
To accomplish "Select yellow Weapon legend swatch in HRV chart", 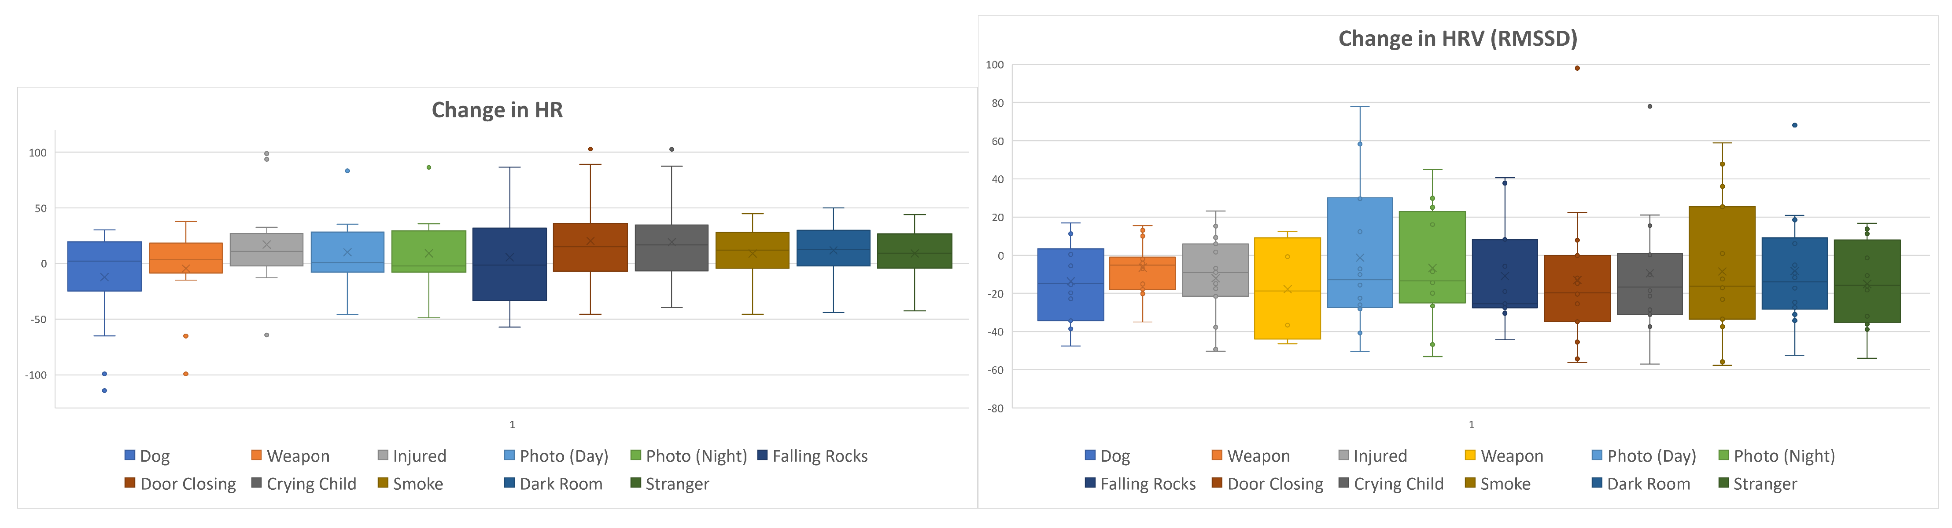I will 1470,455.
